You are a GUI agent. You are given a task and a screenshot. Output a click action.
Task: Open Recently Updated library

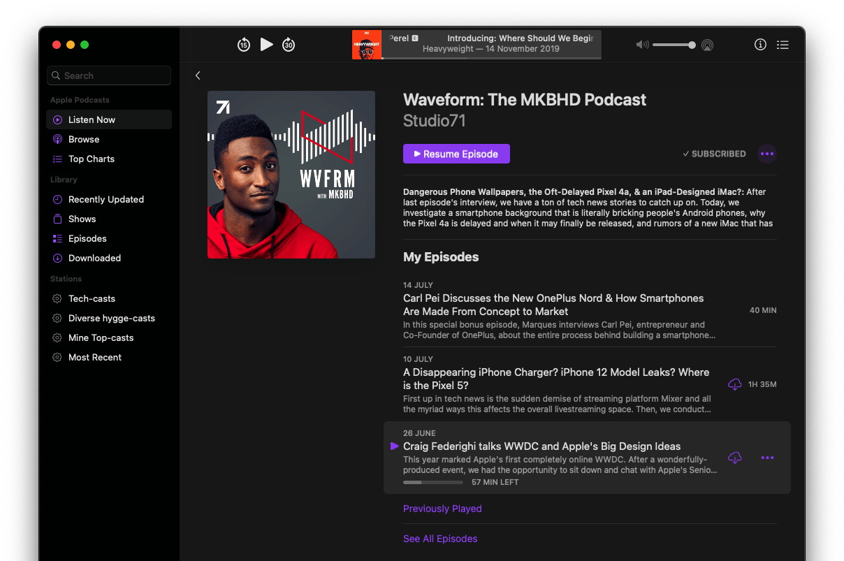click(109, 199)
